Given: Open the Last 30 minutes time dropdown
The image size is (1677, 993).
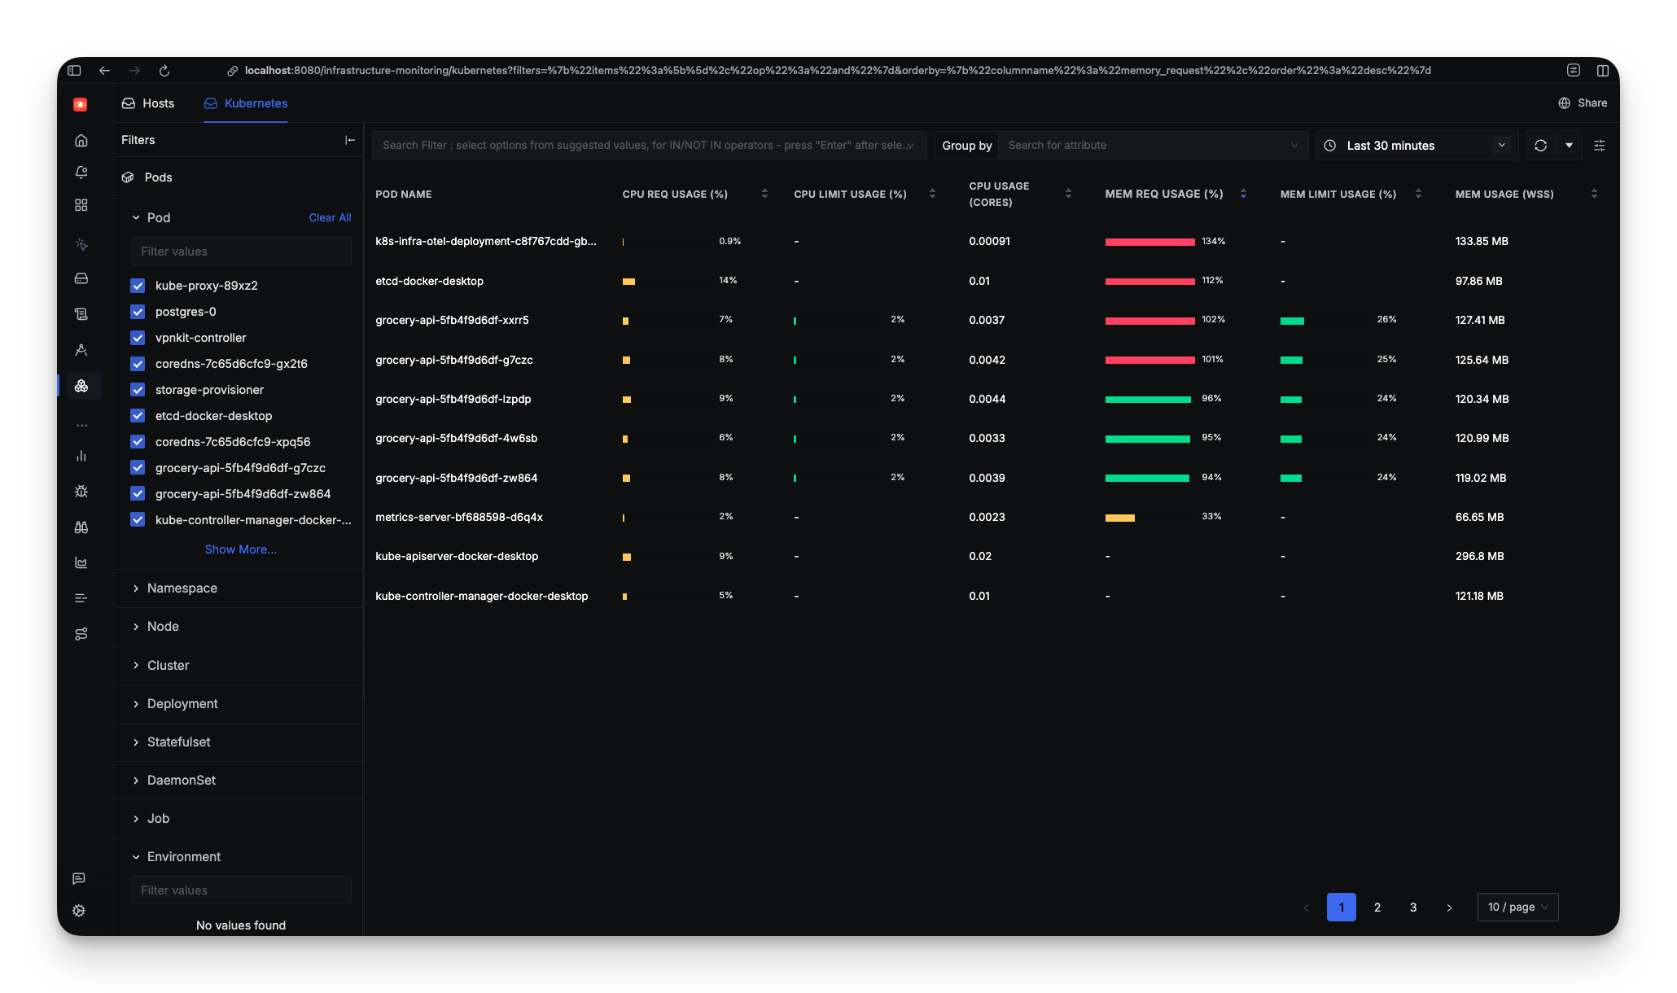Looking at the screenshot, I should pos(1416,145).
